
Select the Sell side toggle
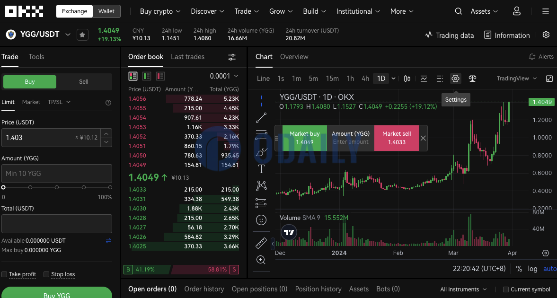pos(83,82)
